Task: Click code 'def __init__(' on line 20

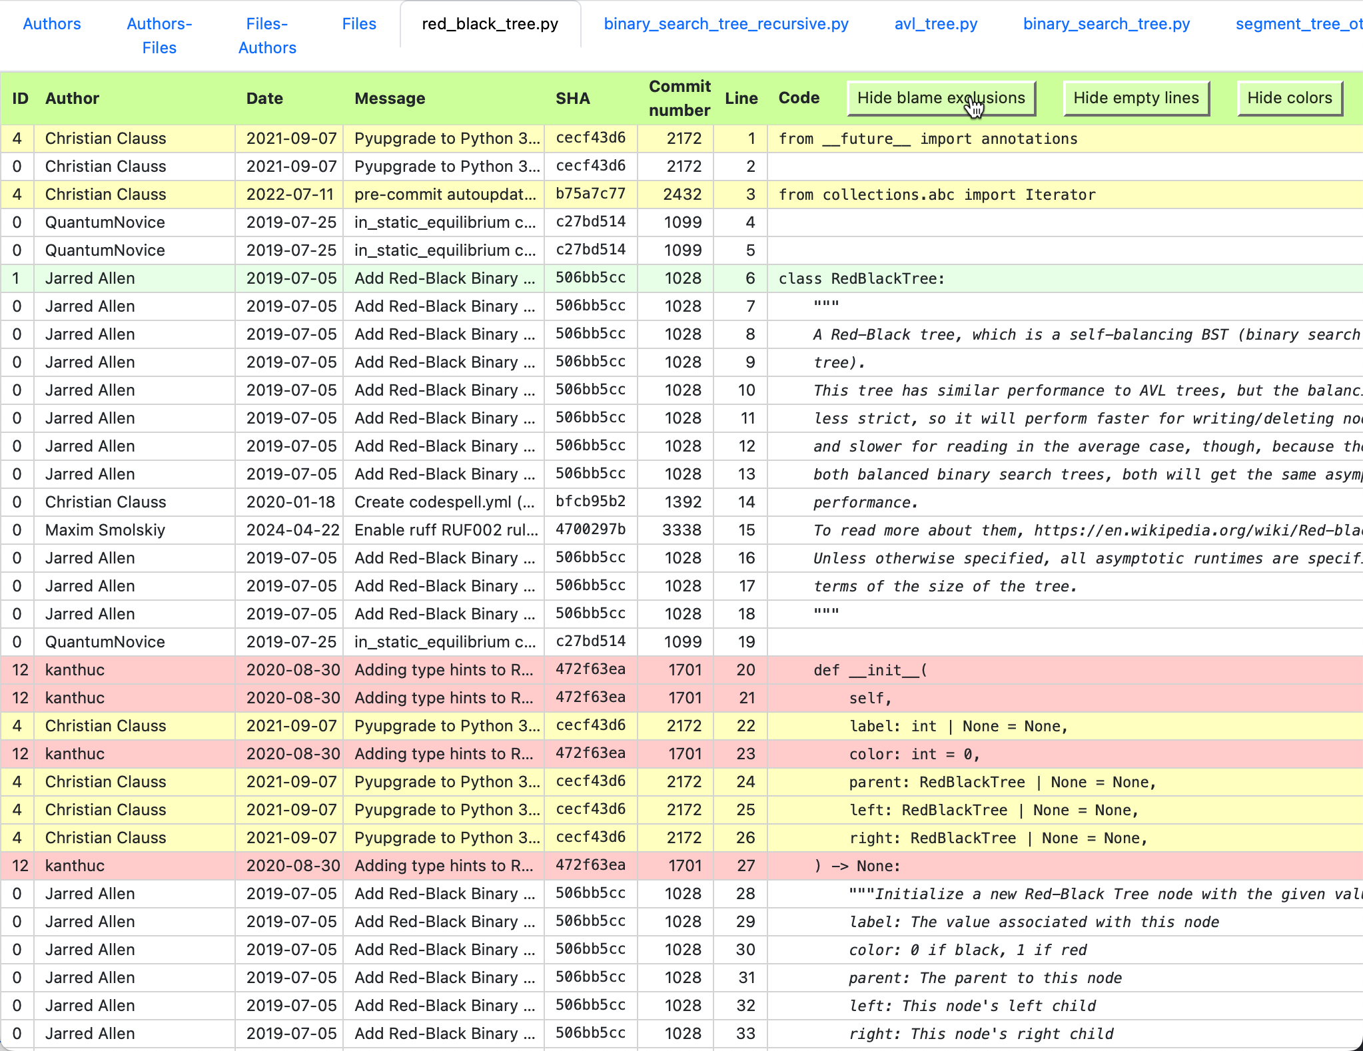Action: [x=870, y=670]
